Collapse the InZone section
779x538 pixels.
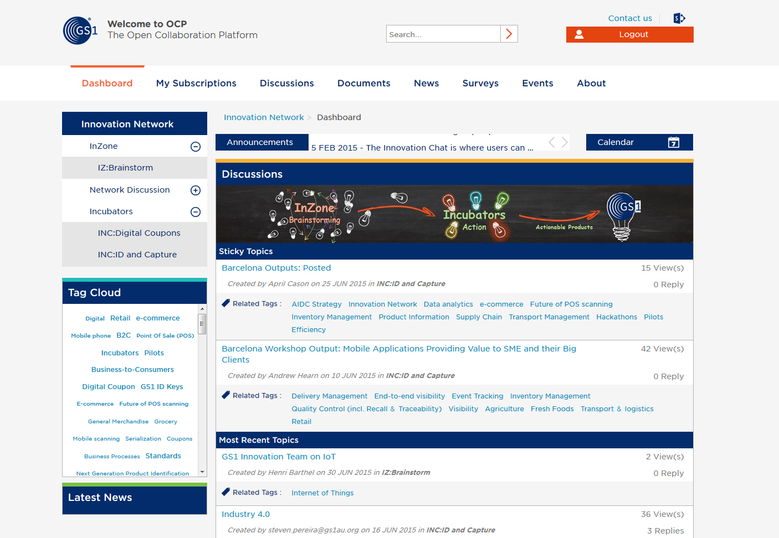click(196, 147)
